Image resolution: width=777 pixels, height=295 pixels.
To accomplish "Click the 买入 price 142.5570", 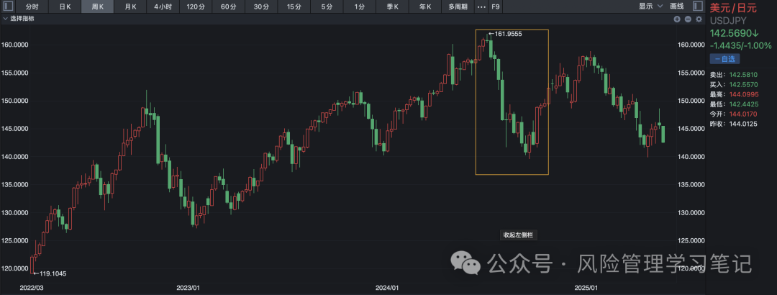I will pos(744,85).
